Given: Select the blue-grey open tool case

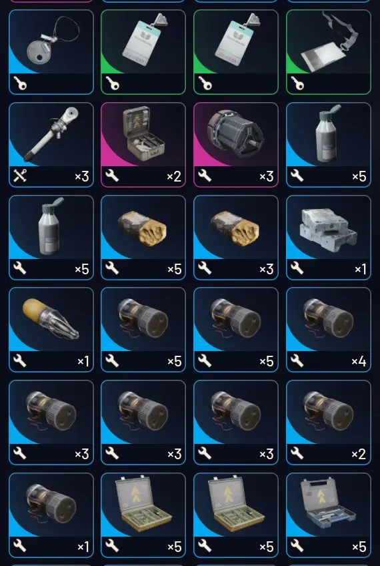Looking at the screenshot, I should (329, 515).
